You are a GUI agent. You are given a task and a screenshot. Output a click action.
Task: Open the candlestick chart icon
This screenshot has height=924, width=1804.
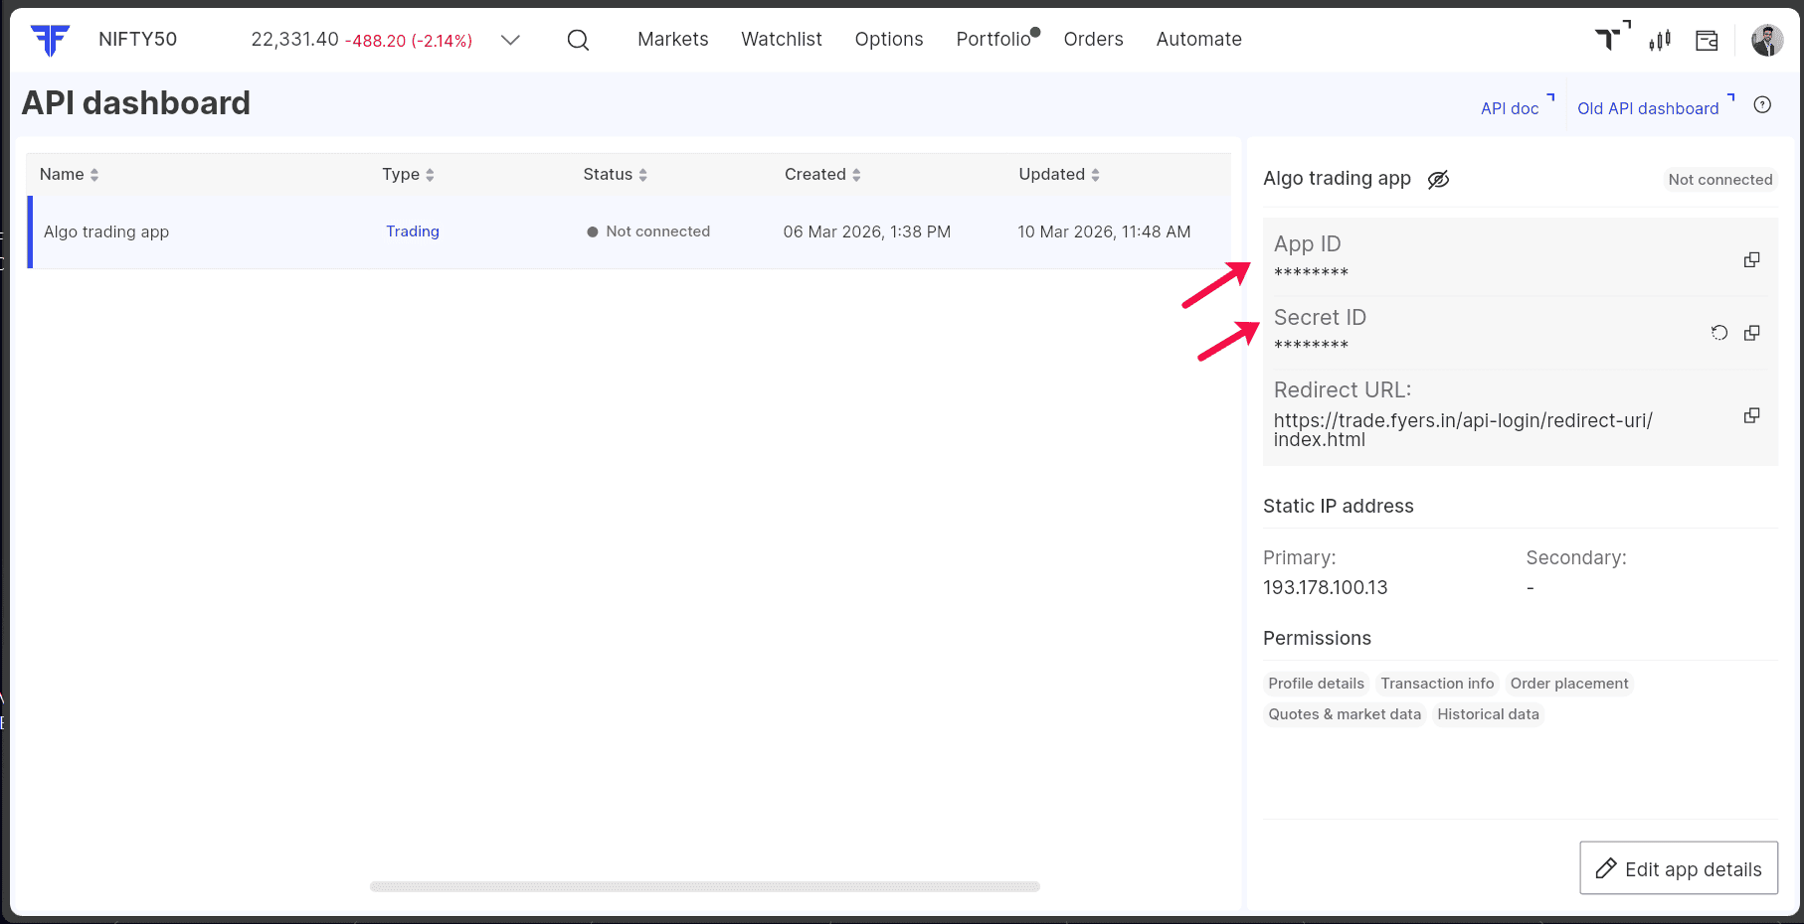coord(1659,41)
